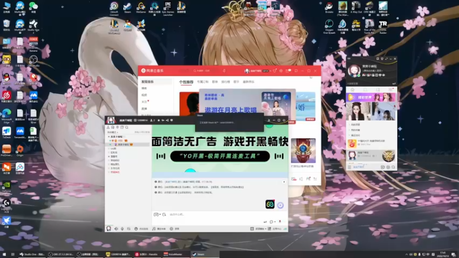This screenshot has width=459, height=258.
Task: Launch the ToDesk desktop shortcut
Action: (x=6, y=132)
